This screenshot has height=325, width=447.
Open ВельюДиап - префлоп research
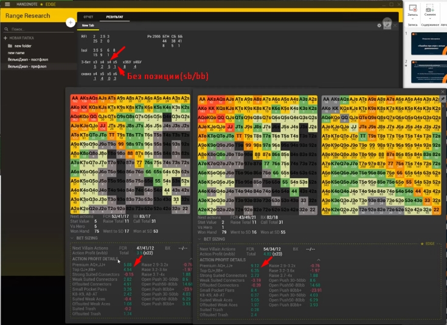(27, 66)
